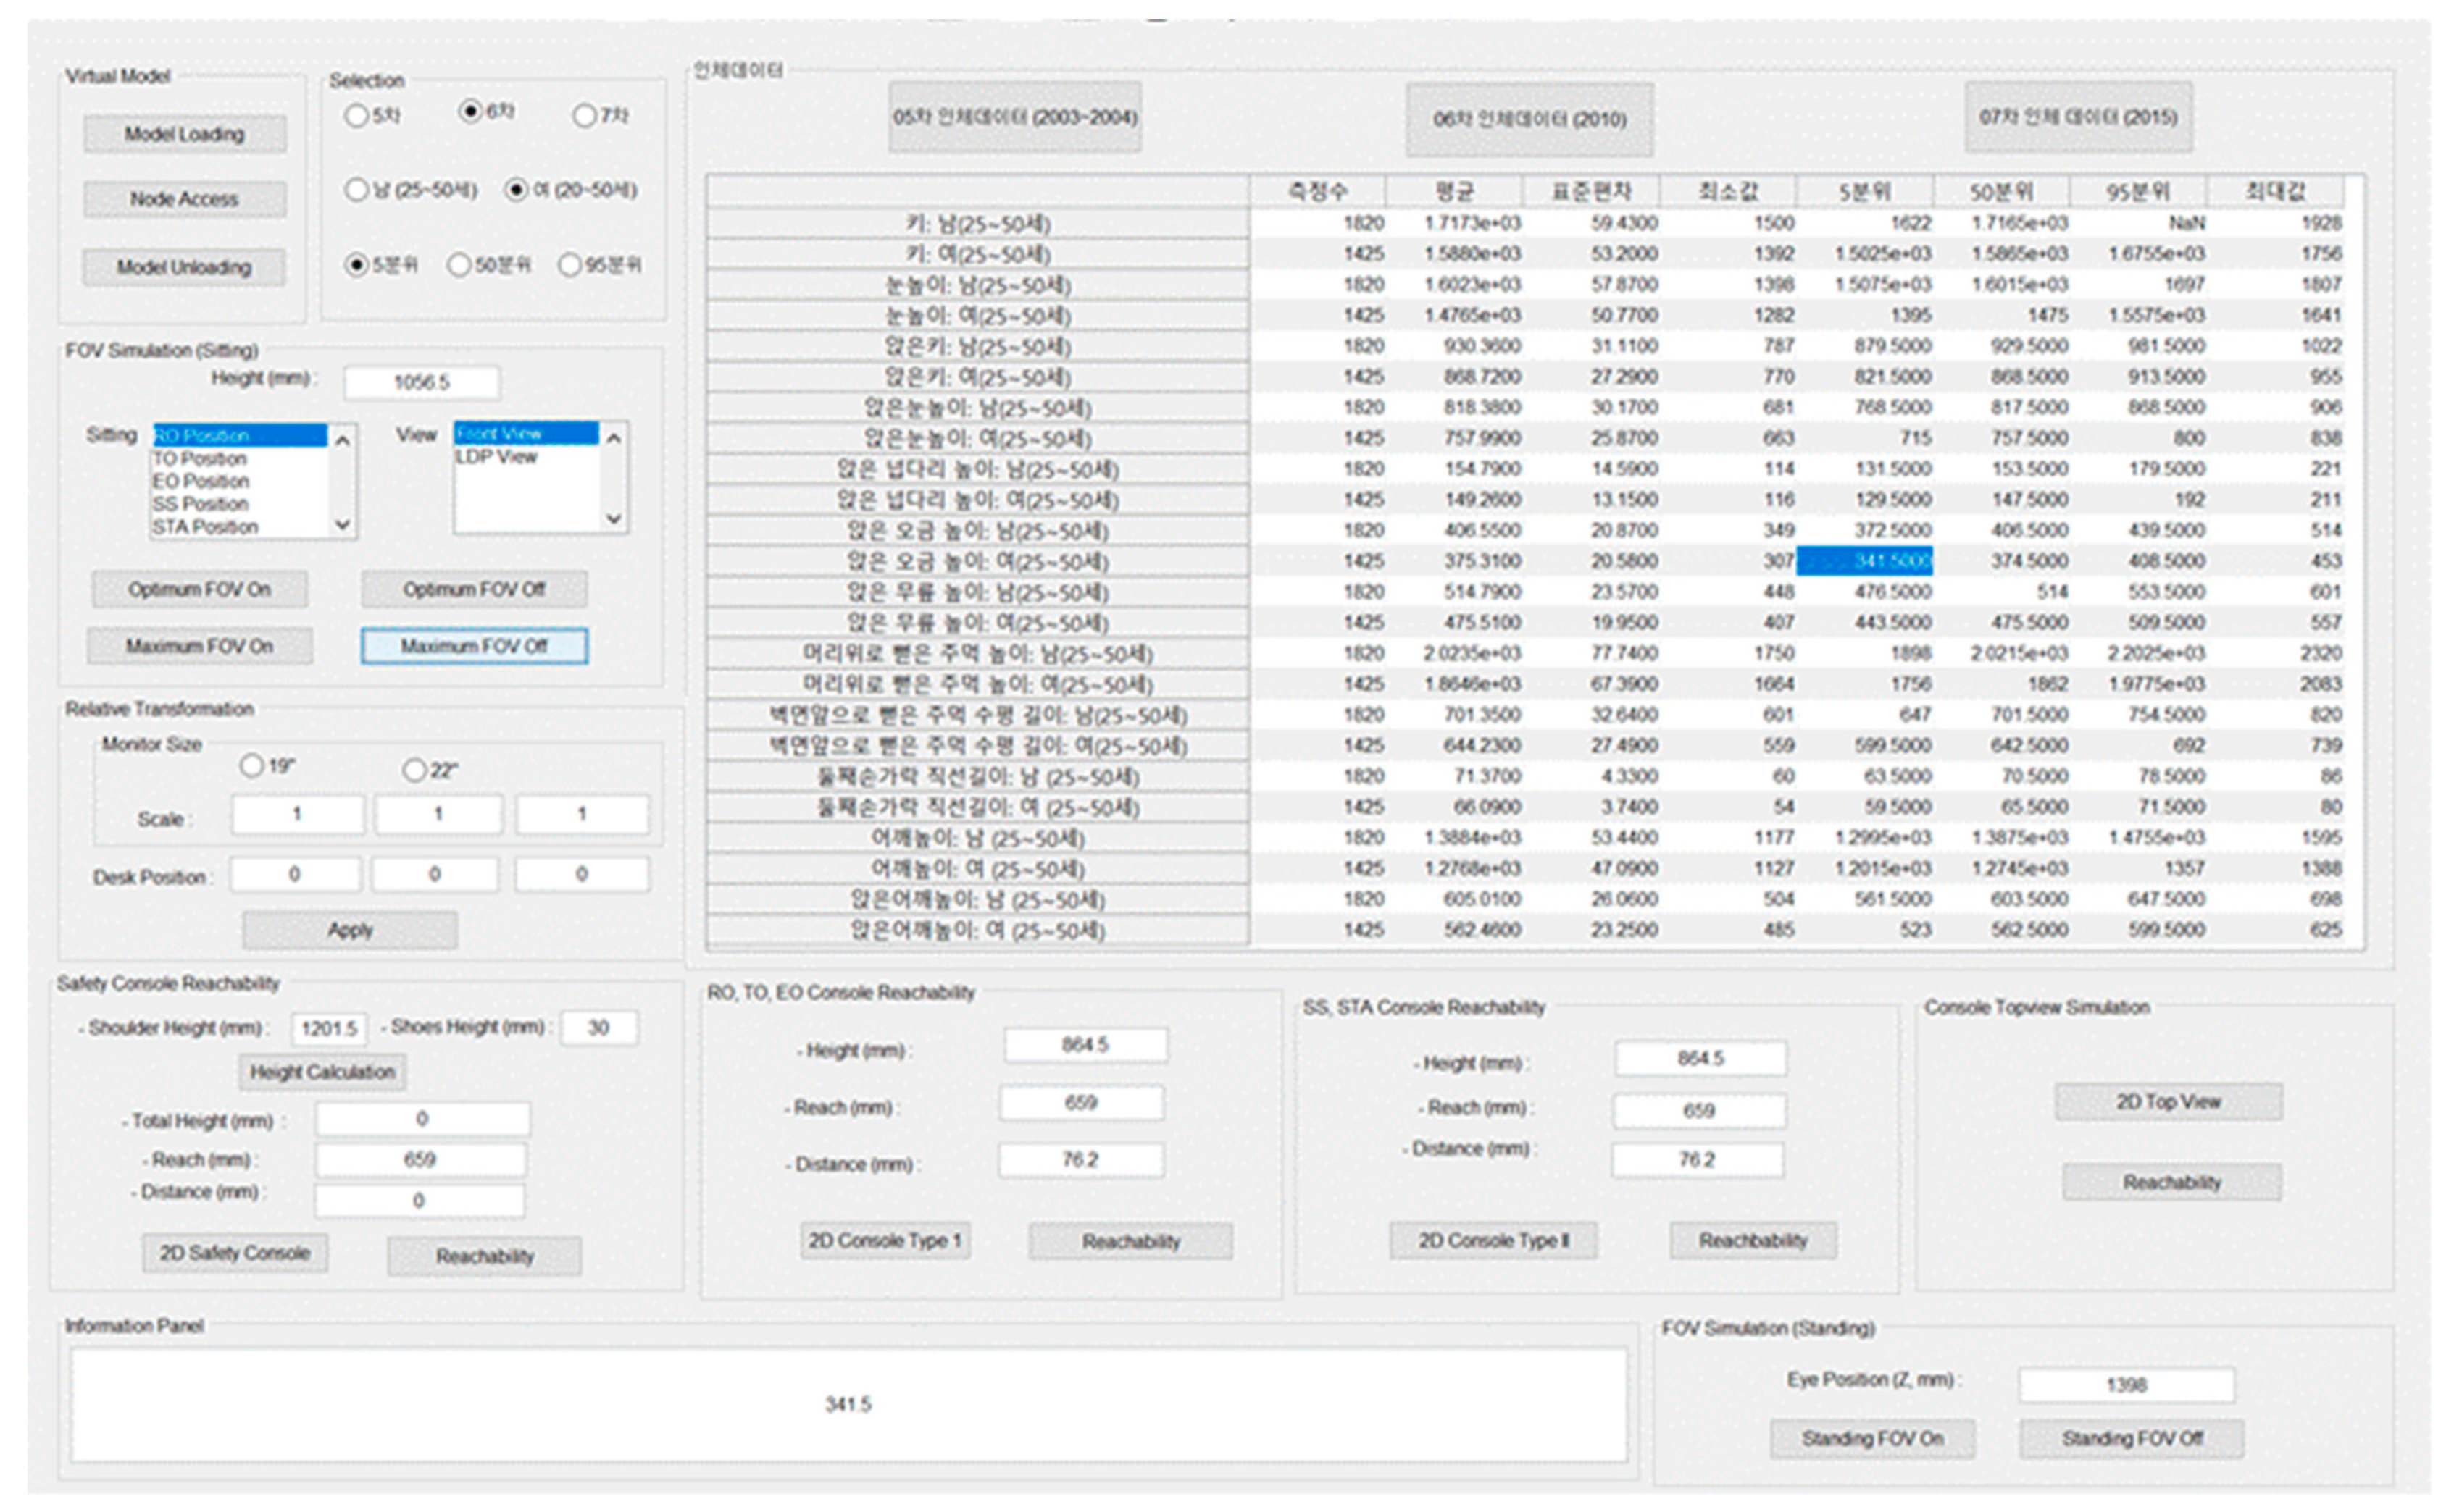Open 07차 인체 데이터 (2015) dataset
This screenshot has height=1512, width=2454.
2078,117
